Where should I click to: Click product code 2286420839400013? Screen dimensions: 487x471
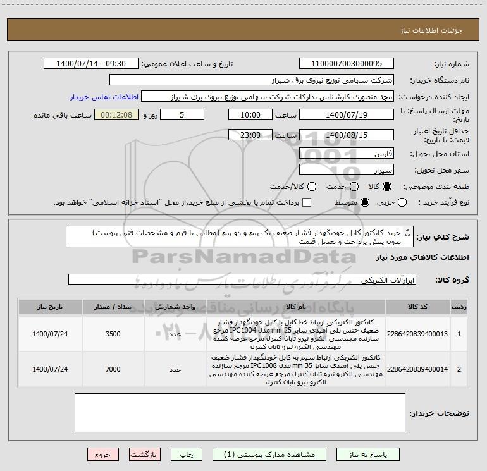coord(417,334)
